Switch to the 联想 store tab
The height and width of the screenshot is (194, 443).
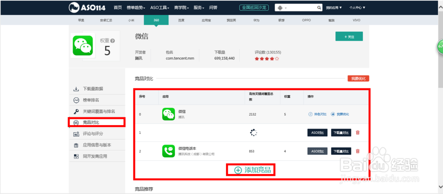(281, 20)
